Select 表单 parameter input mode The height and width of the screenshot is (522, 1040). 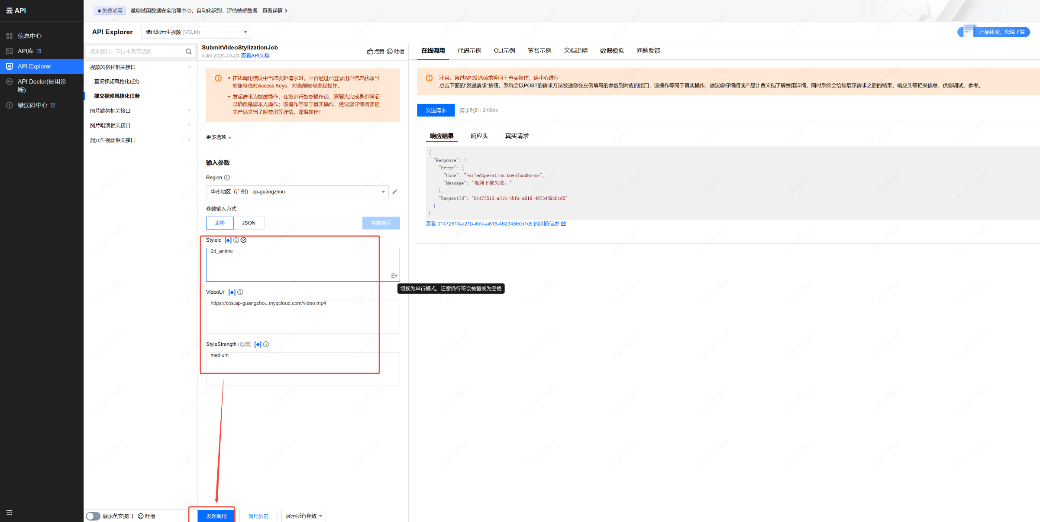[220, 223]
